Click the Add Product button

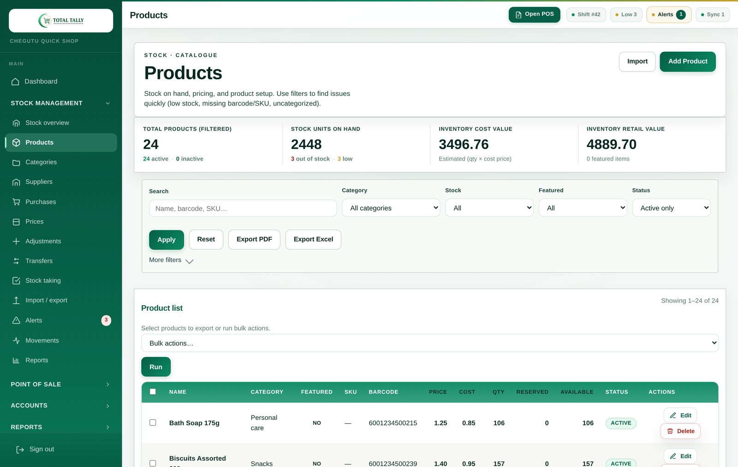[x=688, y=62]
